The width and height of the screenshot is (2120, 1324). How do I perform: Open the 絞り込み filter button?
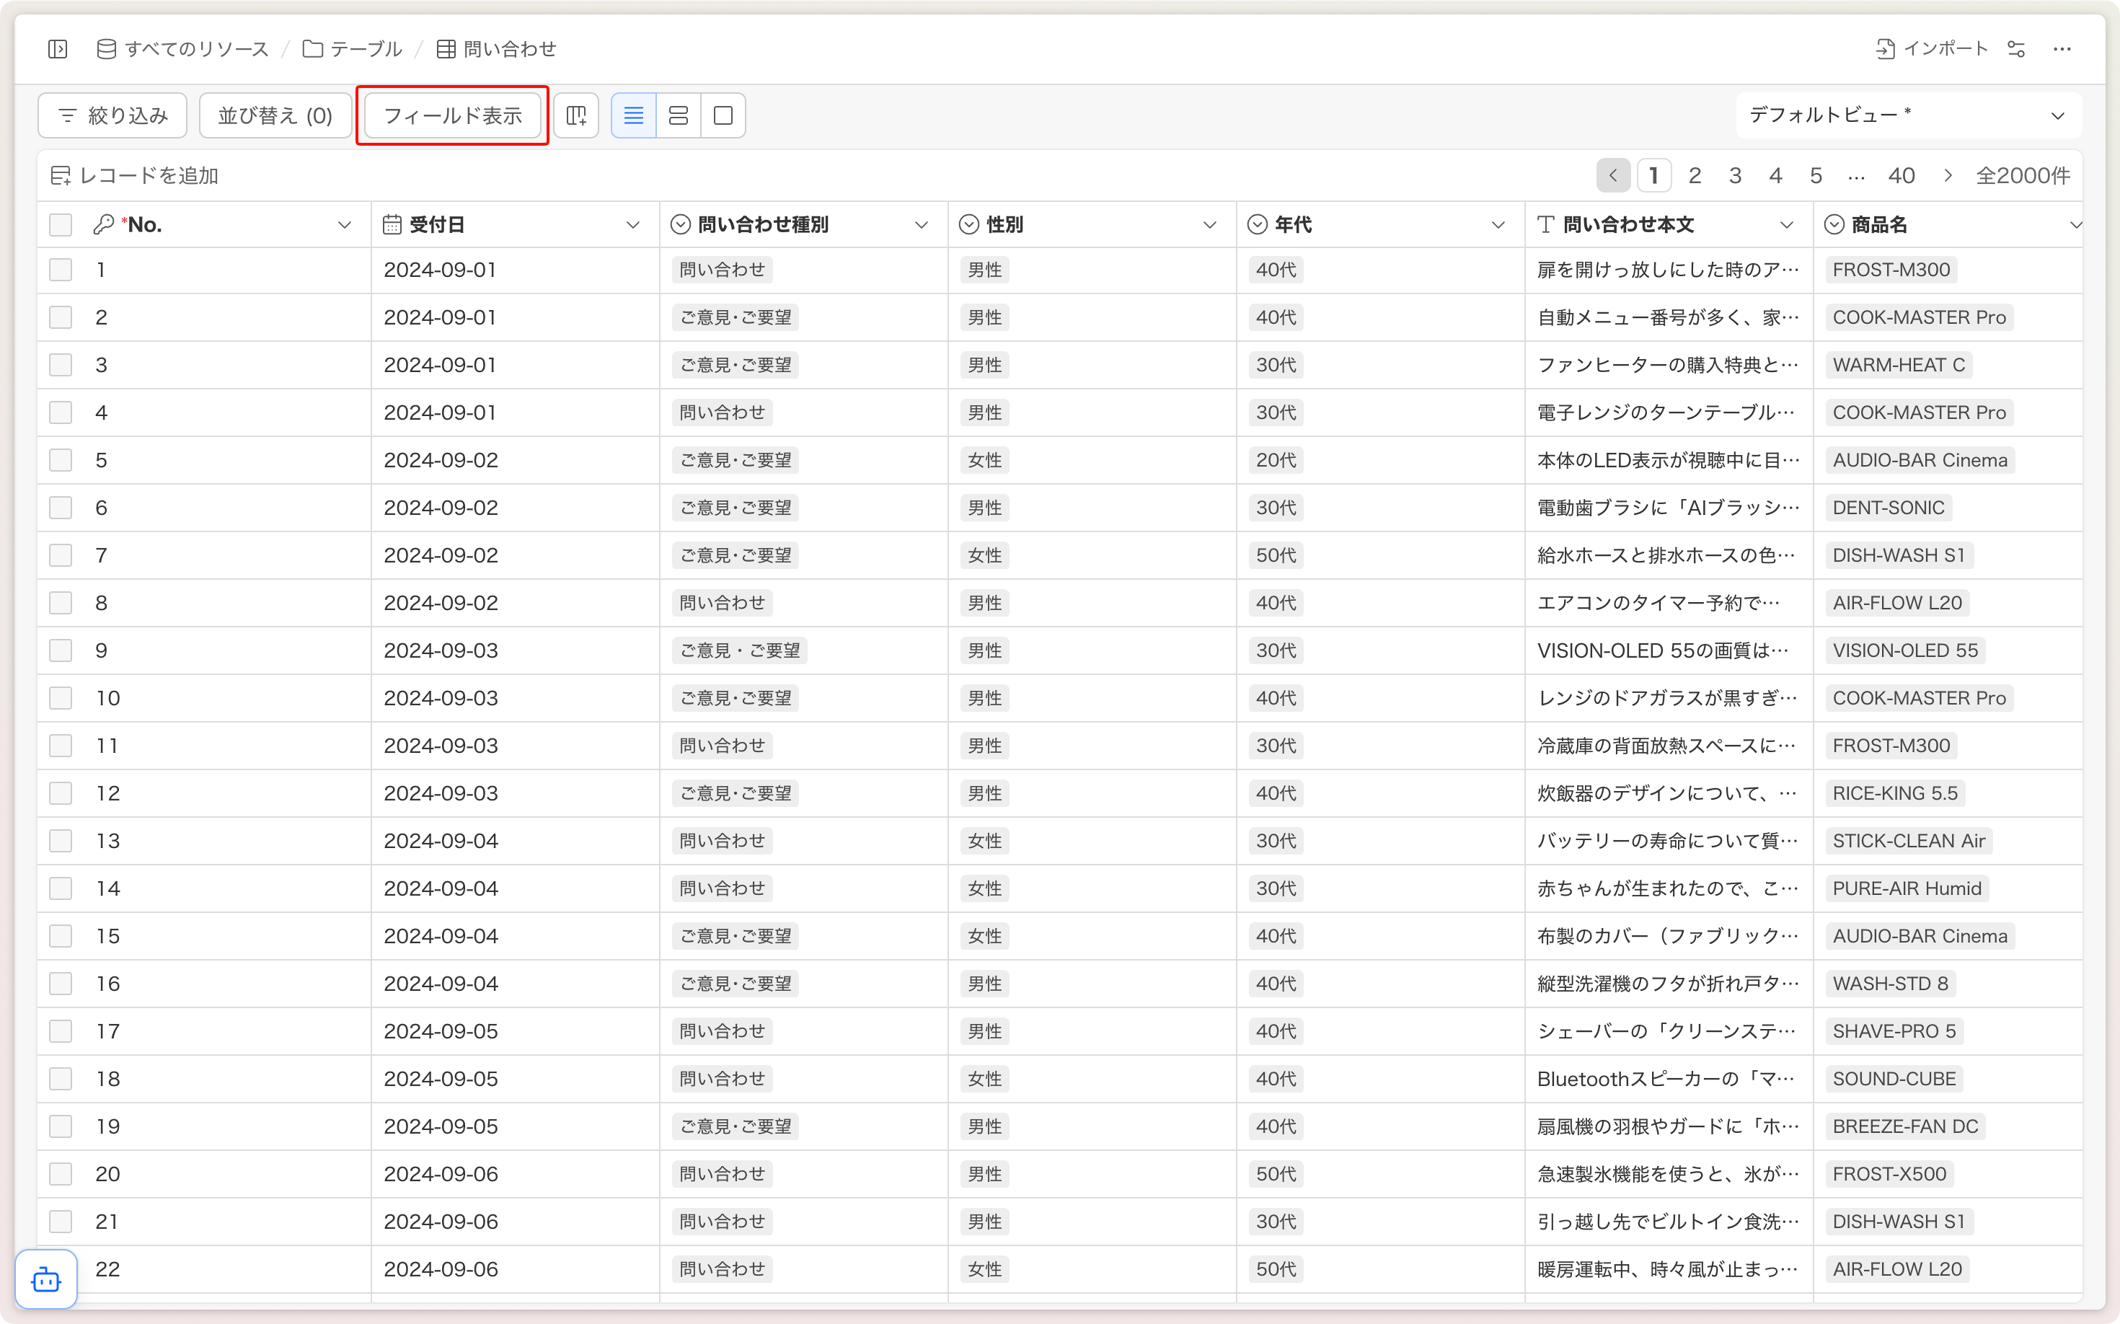[113, 115]
